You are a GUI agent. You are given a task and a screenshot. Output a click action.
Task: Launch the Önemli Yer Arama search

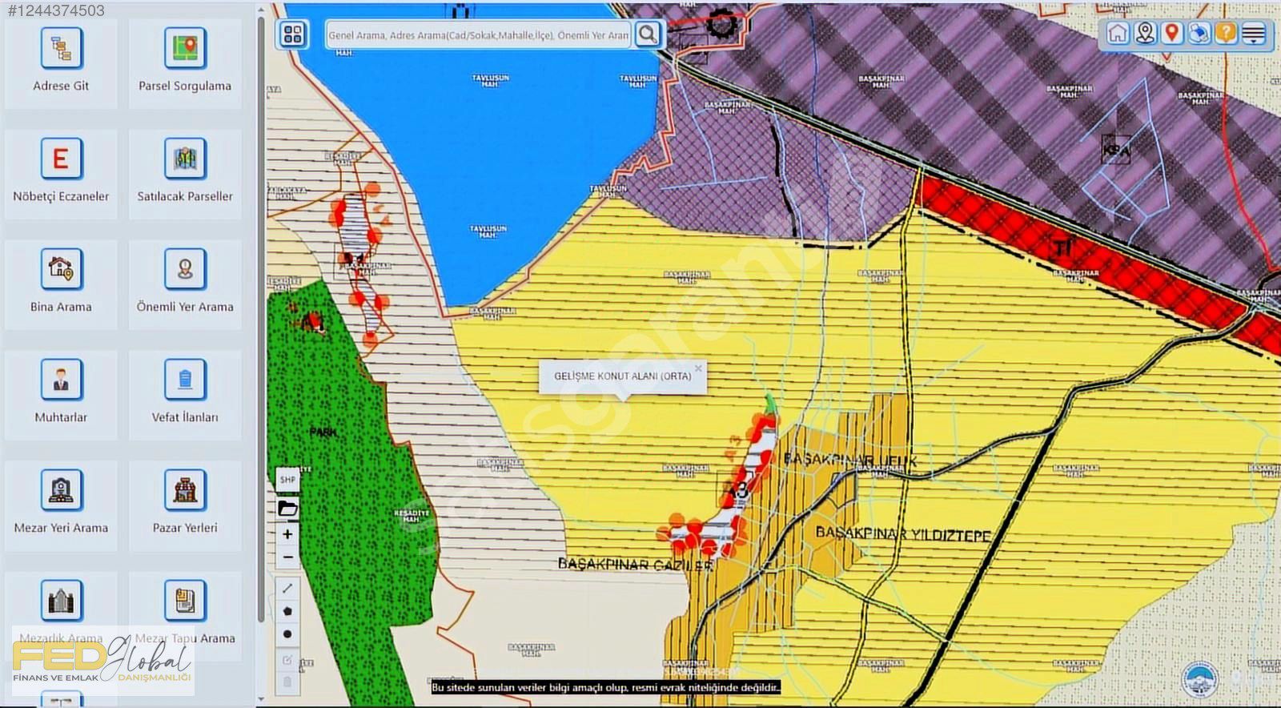click(x=185, y=270)
